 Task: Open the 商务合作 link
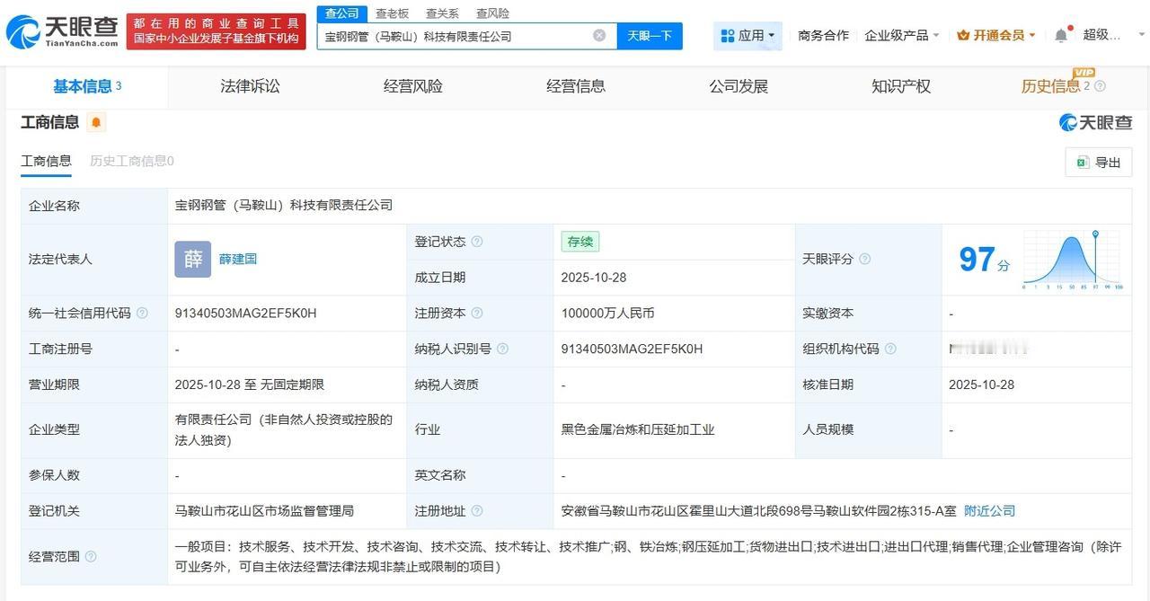(823, 35)
